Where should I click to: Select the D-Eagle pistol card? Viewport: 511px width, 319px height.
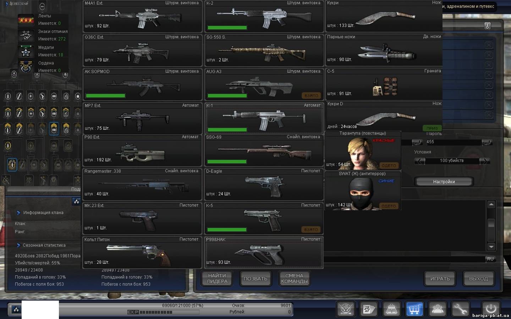click(x=264, y=184)
